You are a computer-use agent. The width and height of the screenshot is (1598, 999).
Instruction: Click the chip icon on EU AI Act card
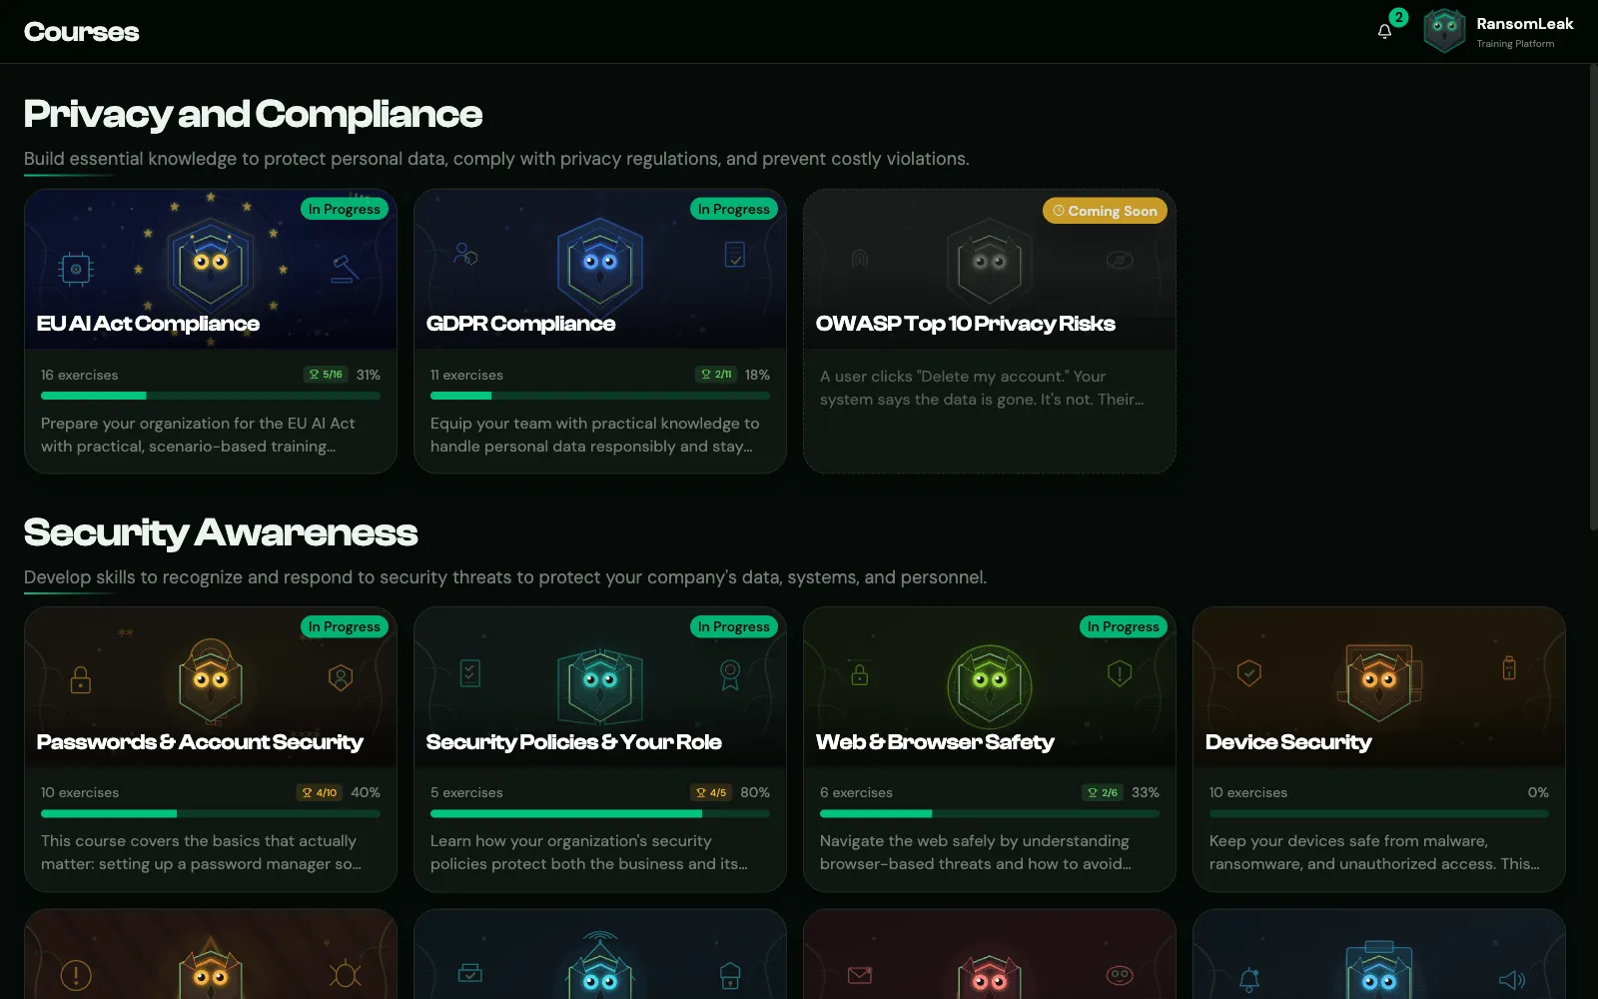76,269
